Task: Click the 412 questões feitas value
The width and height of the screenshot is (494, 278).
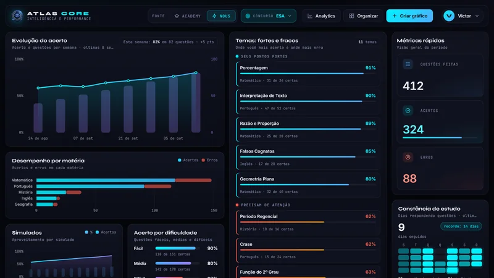Action: tap(413, 86)
